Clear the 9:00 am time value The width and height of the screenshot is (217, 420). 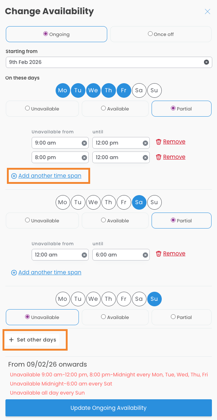[x=84, y=143]
